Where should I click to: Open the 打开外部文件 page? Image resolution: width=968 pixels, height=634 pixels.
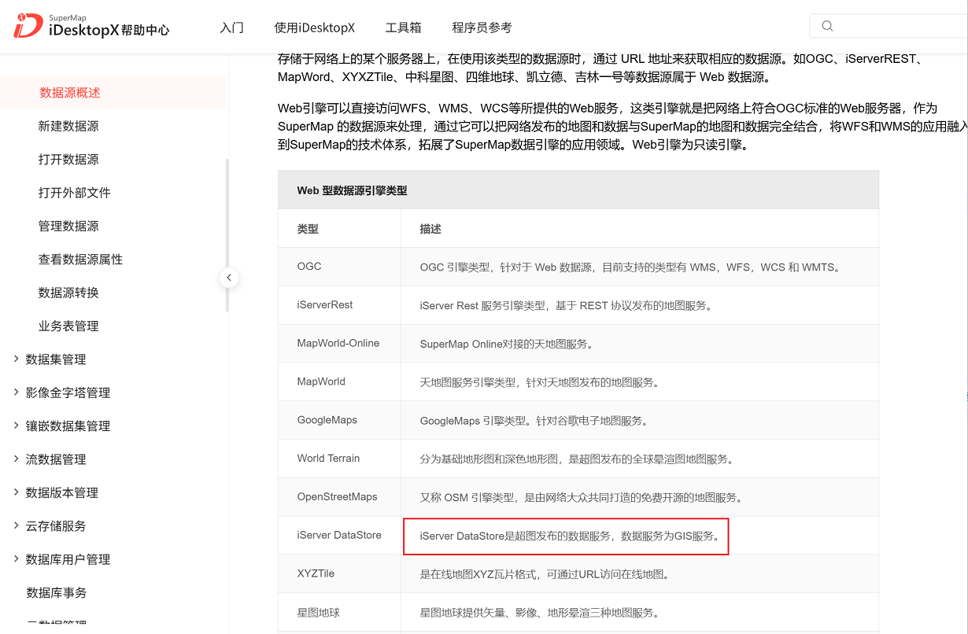click(x=75, y=193)
